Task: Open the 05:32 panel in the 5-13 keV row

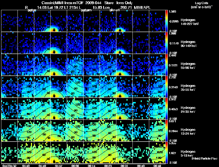Action: [9, 152]
